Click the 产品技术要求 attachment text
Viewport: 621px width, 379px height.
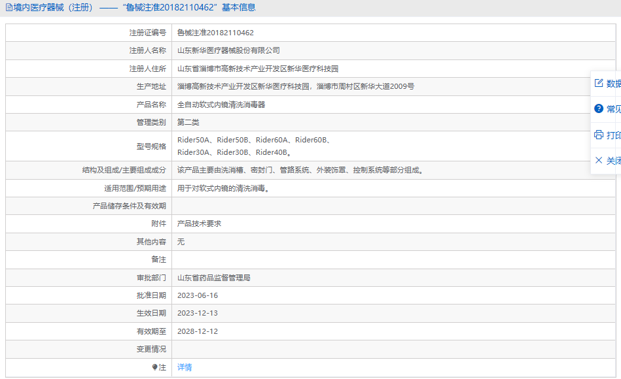(x=199, y=223)
